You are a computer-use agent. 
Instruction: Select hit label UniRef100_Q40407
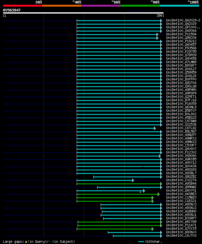[181, 149]
